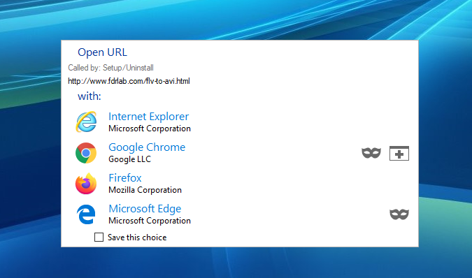Open URL with Internet Explorer link
Screen dimensions: 472x278
click(x=148, y=117)
